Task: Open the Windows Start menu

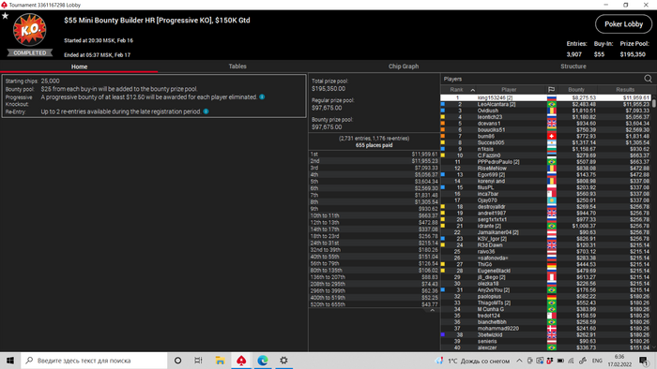Action: pyautogui.click(x=10, y=361)
